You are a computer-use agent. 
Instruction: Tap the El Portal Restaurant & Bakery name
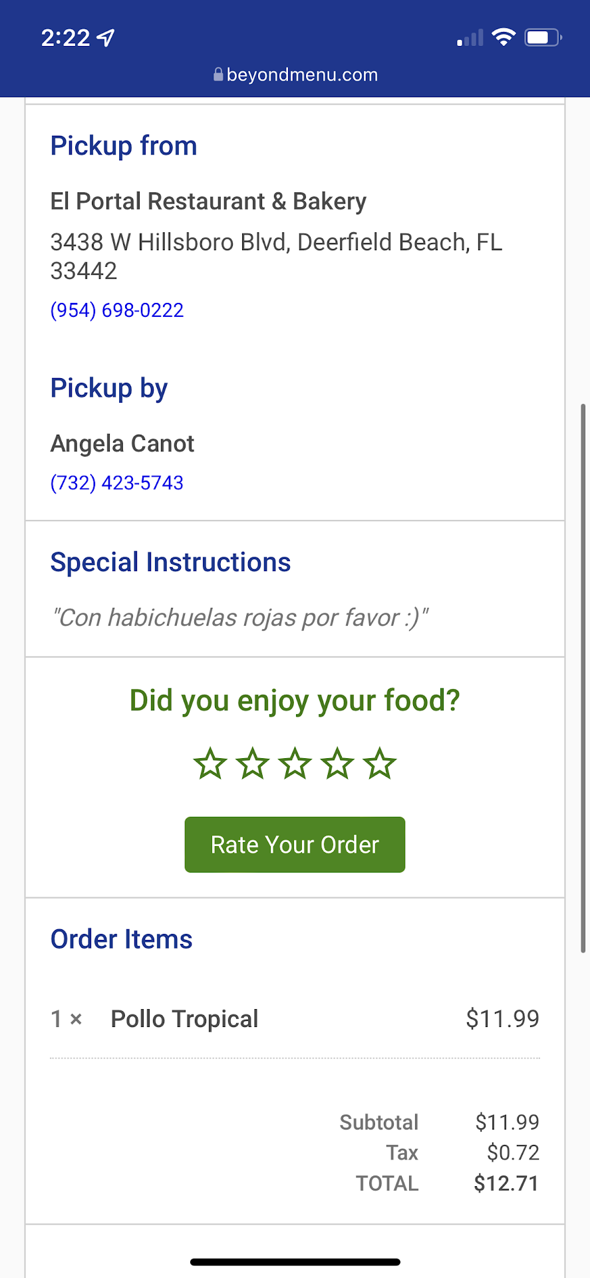click(x=208, y=201)
